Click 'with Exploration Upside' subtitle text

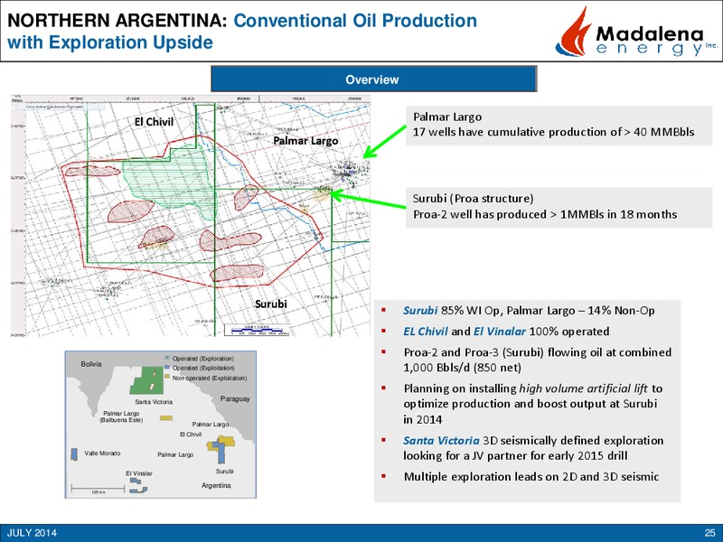(110, 42)
